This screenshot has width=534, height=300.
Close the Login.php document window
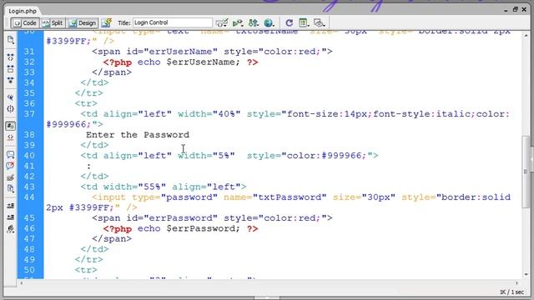tap(525, 9)
